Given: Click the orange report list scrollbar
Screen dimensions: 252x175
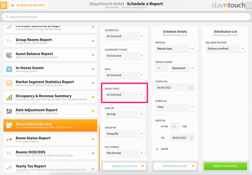Looking at the screenshot, I should [x=99, y=148].
